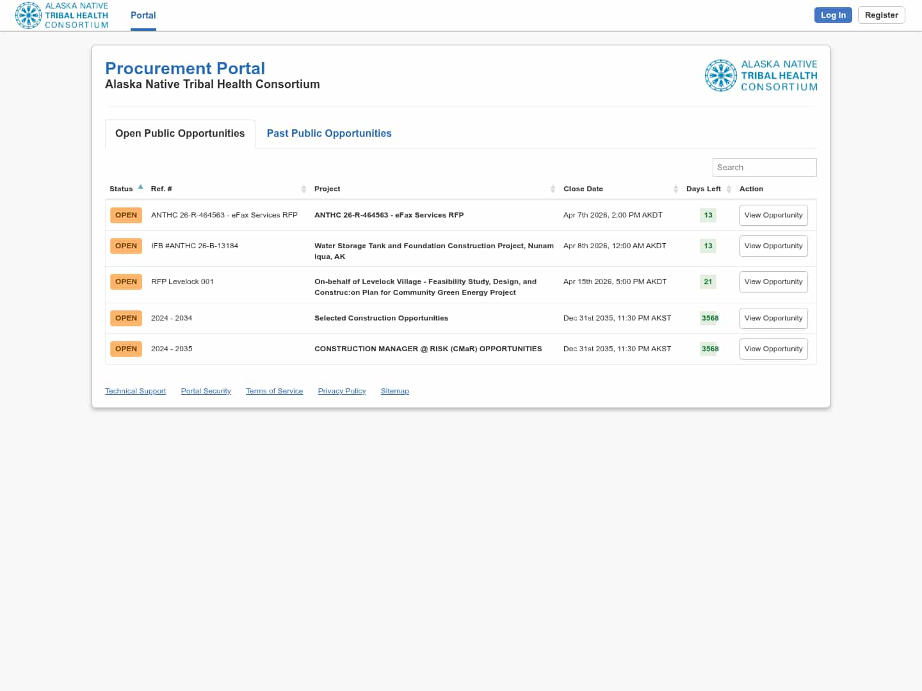Image resolution: width=922 pixels, height=691 pixels.
Task: View Opportunity for Levelock Village project
Action: point(773,282)
